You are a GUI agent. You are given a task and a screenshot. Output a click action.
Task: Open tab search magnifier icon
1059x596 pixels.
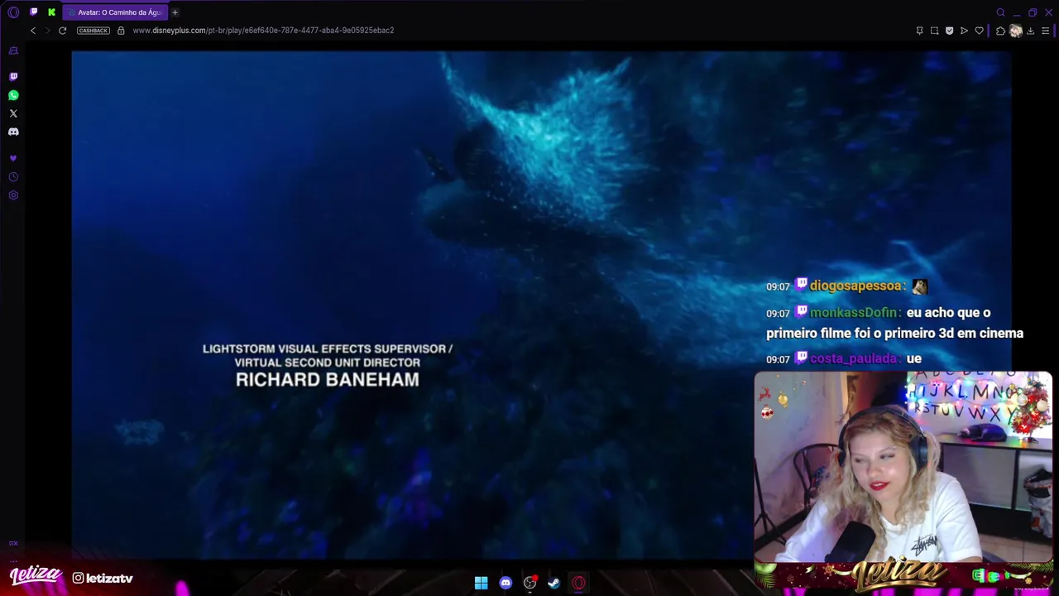[x=1000, y=12]
